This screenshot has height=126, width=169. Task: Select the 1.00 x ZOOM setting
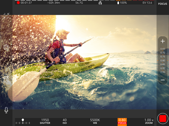[x=149, y=121]
